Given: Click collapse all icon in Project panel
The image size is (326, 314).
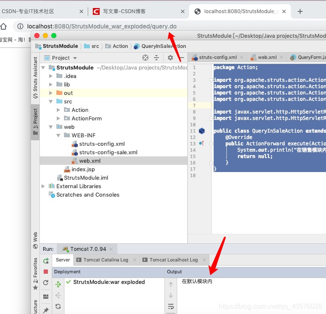Looking at the screenshot, I should 156,58.
